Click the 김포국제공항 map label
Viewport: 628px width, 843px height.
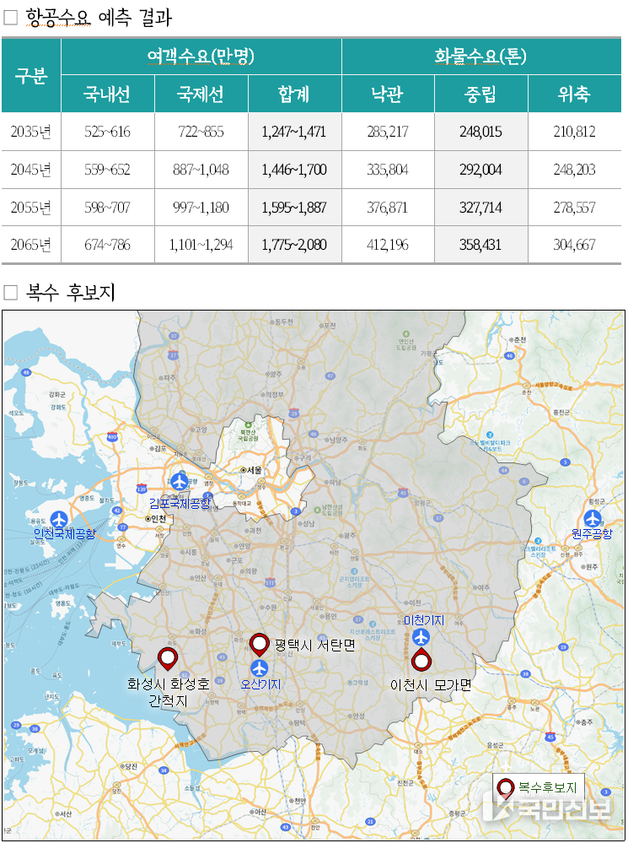click(180, 503)
